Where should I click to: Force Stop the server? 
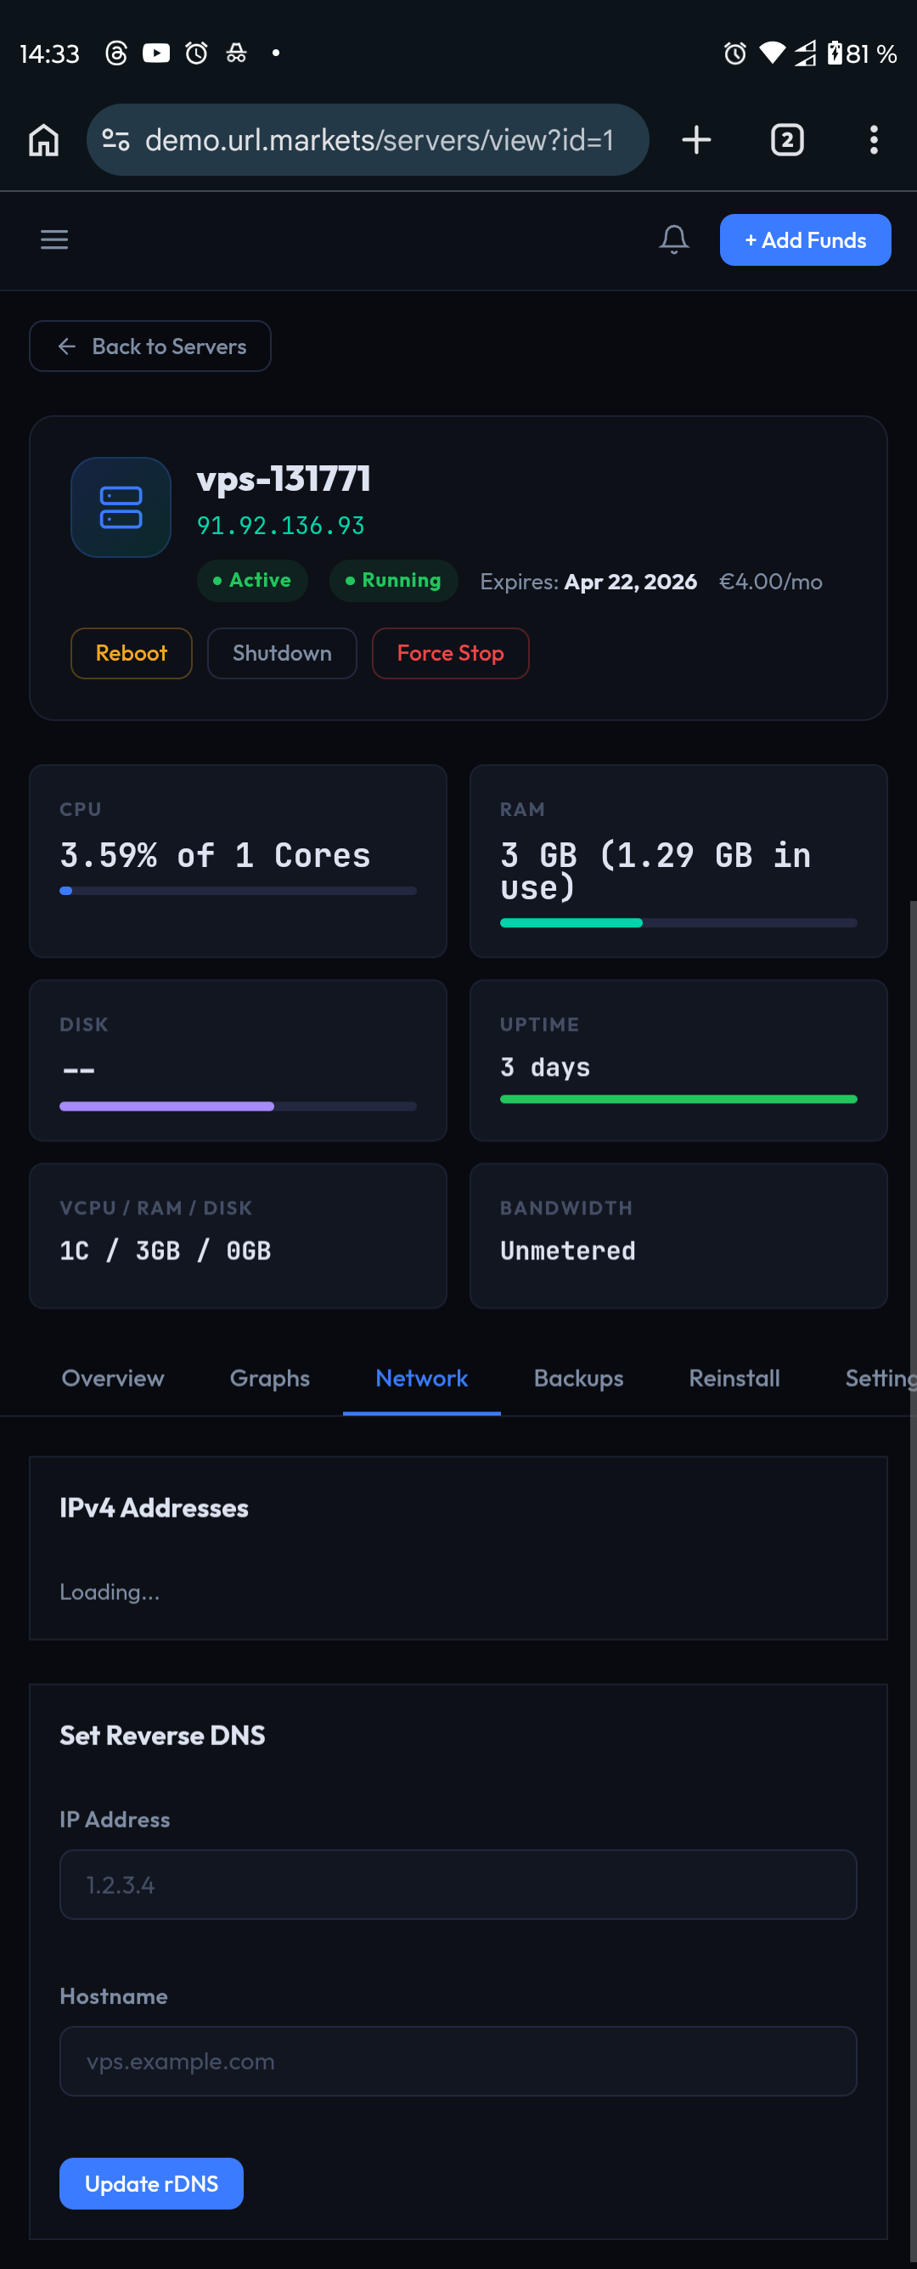point(450,654)
